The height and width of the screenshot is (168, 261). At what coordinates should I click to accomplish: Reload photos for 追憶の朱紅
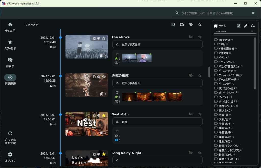tap(117, 92)
